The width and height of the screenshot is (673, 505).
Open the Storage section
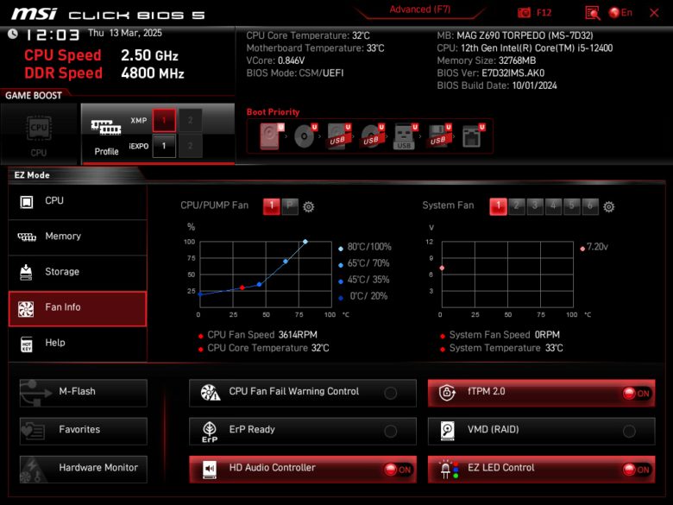point(78,273)
